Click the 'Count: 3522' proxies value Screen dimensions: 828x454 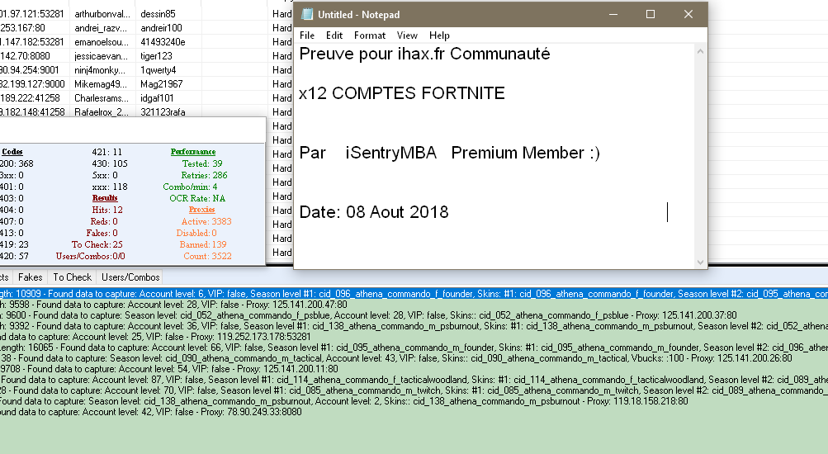207,256
